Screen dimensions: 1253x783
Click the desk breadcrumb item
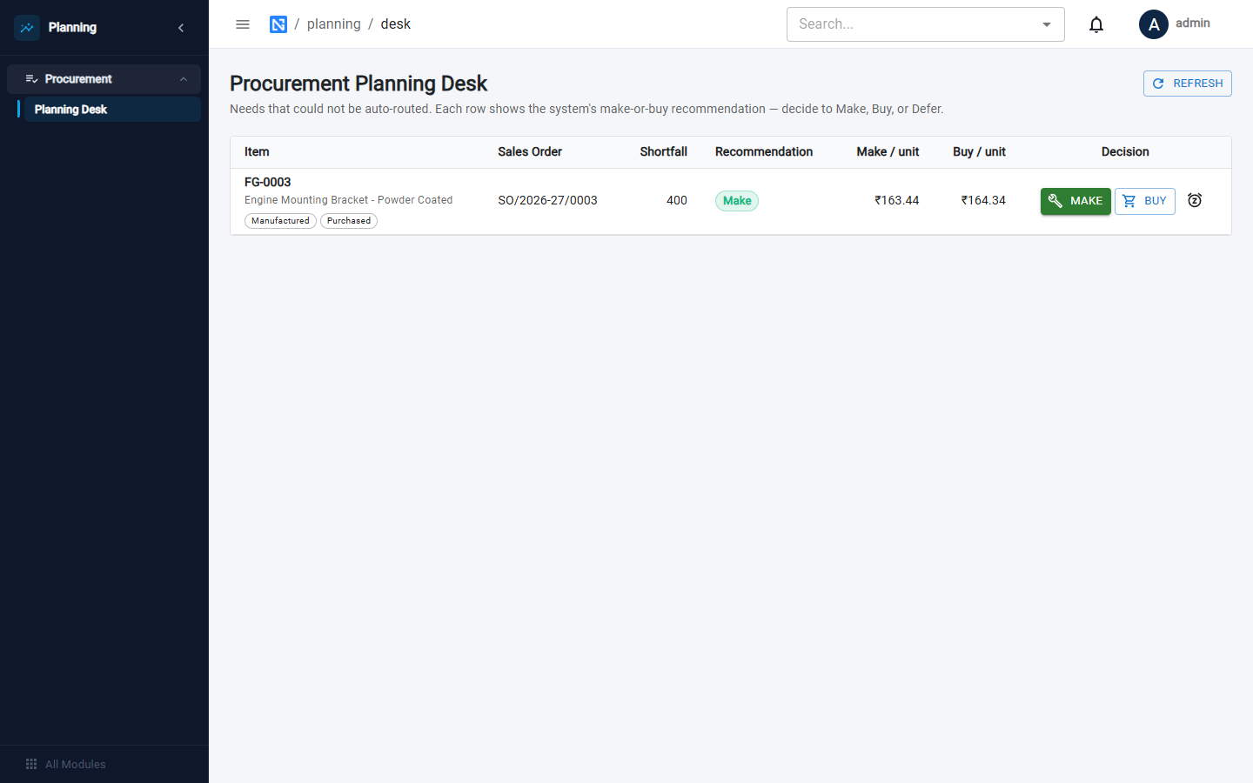396,24
